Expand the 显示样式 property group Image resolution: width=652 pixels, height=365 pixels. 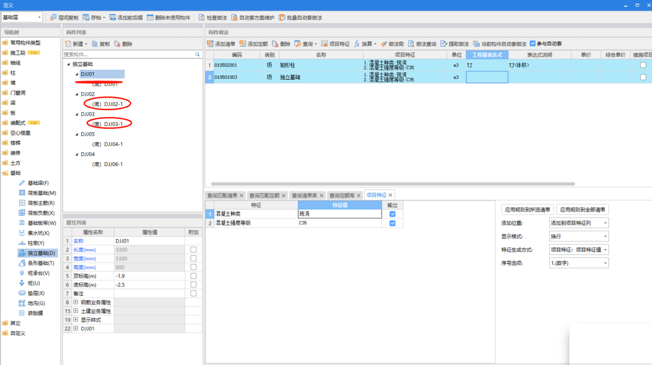coord(76,320)
